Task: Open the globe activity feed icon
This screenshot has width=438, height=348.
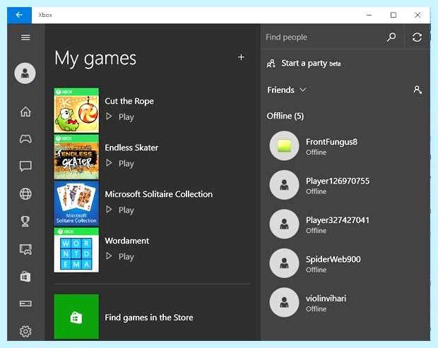Action: [x=25, y=193]
